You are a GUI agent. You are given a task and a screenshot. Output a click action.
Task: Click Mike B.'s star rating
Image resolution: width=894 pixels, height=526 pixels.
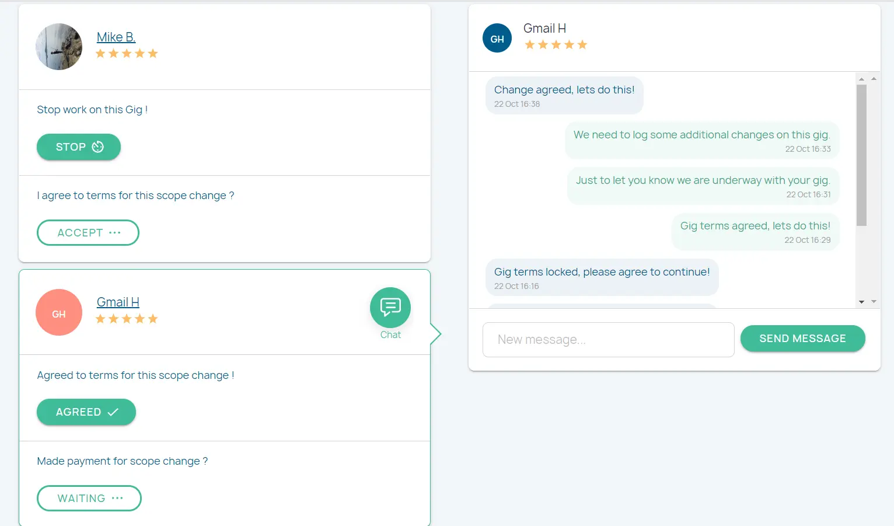point(127,54)
